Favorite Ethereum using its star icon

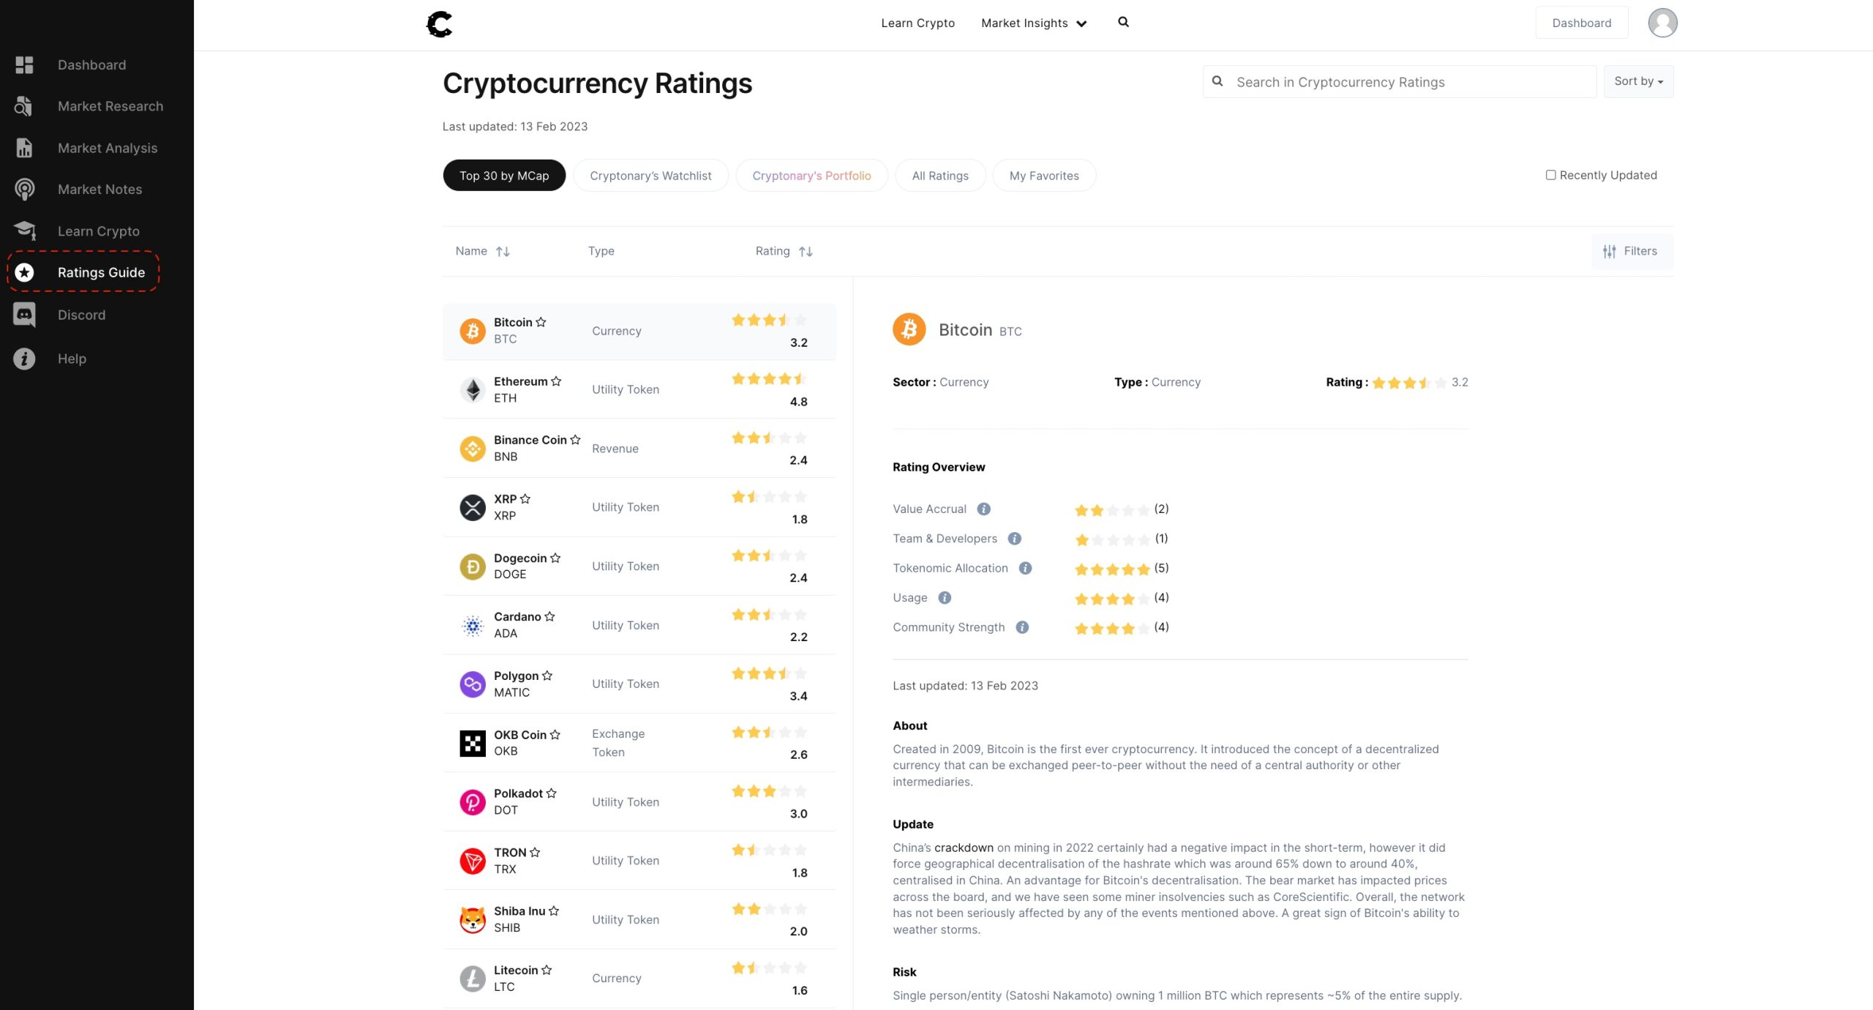coord(555,381)
